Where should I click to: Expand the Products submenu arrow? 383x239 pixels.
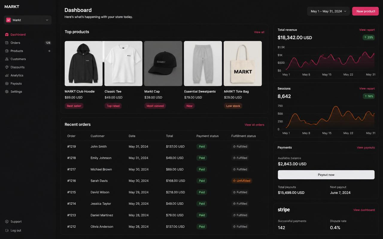[49, 51]
